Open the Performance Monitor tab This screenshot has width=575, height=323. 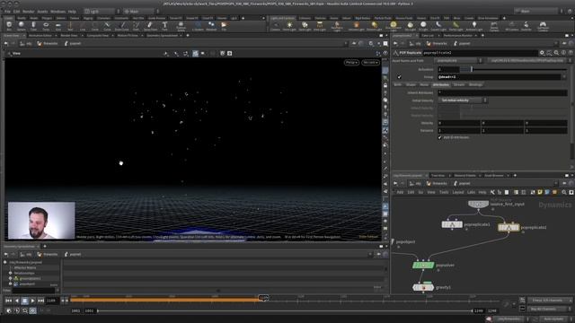tap(457, 36)
